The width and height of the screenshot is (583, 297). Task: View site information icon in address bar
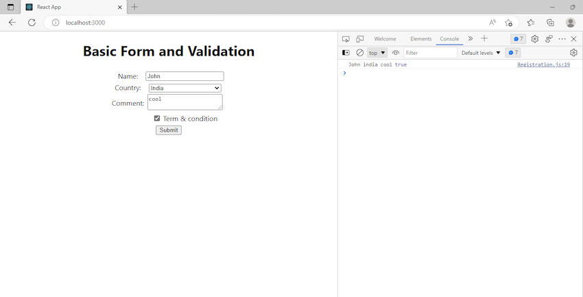[x=56, y=23]
